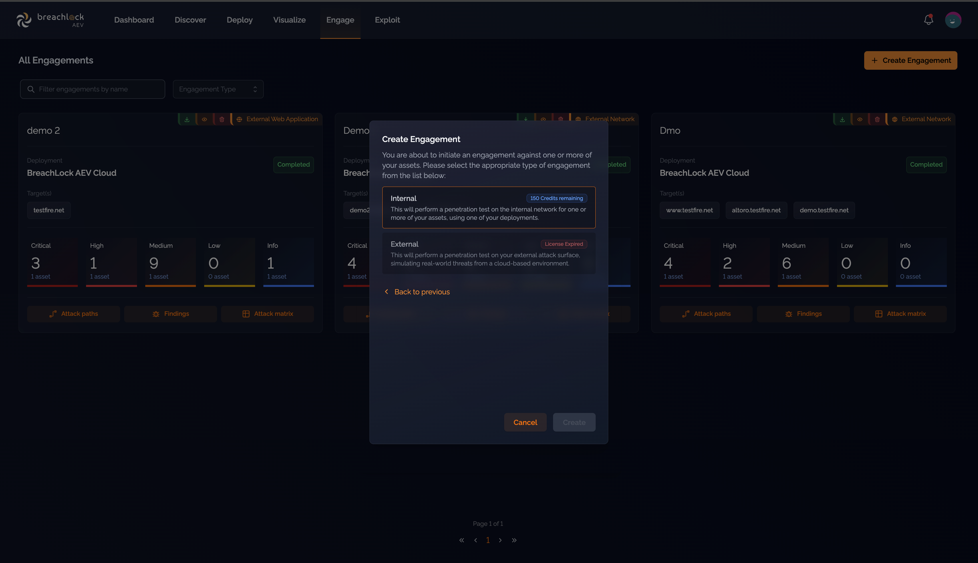978x563 pixels.
Task: View Dmo engagement with eye icon
Action: (x=860, y=119)
